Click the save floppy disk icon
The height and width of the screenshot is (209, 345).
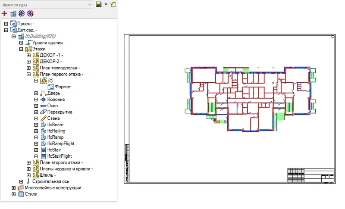tap(99, 4)
